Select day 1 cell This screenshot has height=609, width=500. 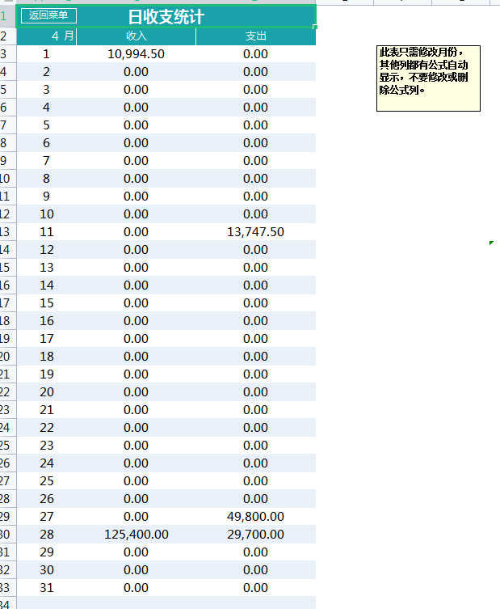47,54
